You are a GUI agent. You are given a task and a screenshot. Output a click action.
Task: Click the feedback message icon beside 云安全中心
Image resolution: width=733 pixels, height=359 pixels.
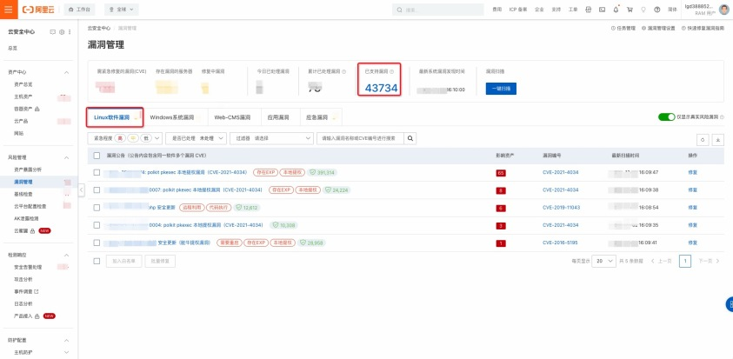[53, 32]
